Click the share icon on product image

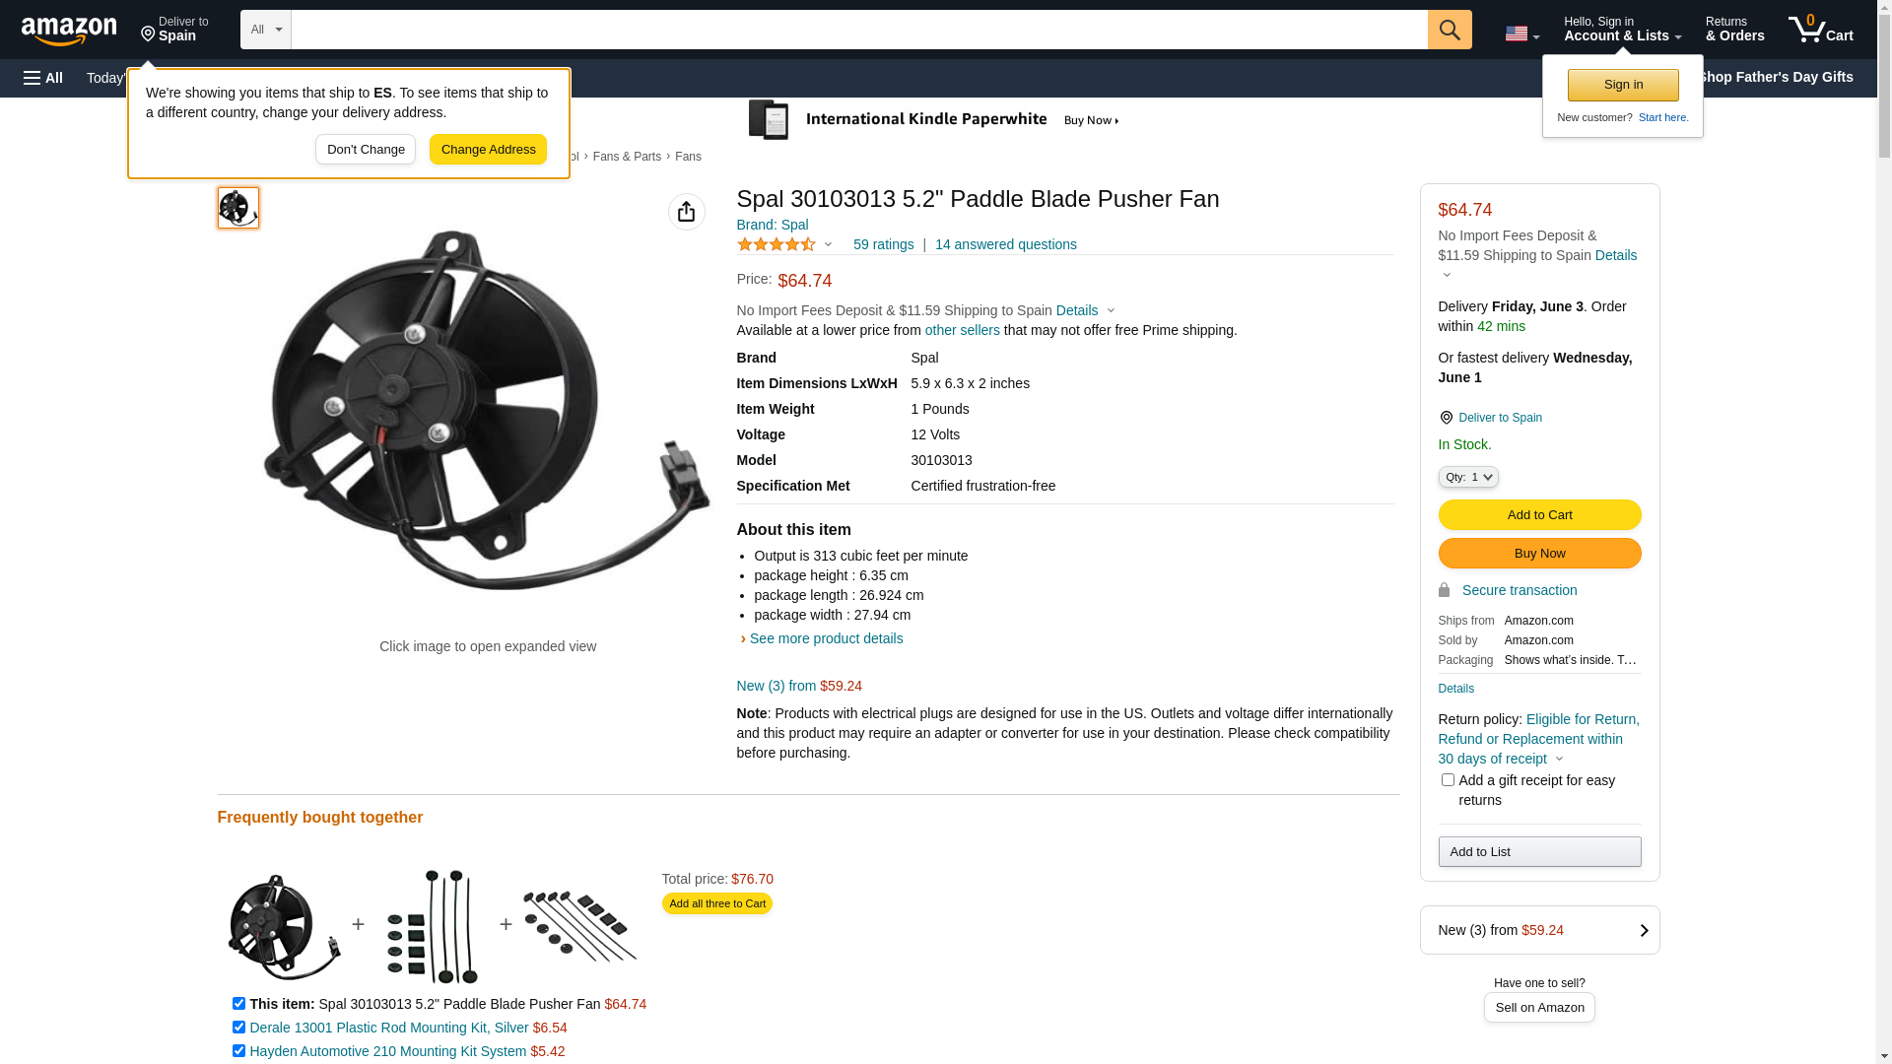pos(686,212)
